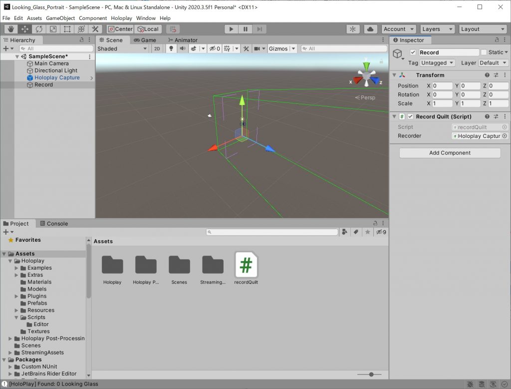The height and width of the screenshot is (389, 511).
Task: Open the custom editor tools icon
Action: click(95, 29)
